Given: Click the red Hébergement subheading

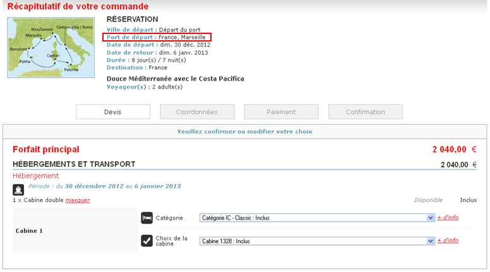Looking at the screenshot, I should click(x=35, y=176).
